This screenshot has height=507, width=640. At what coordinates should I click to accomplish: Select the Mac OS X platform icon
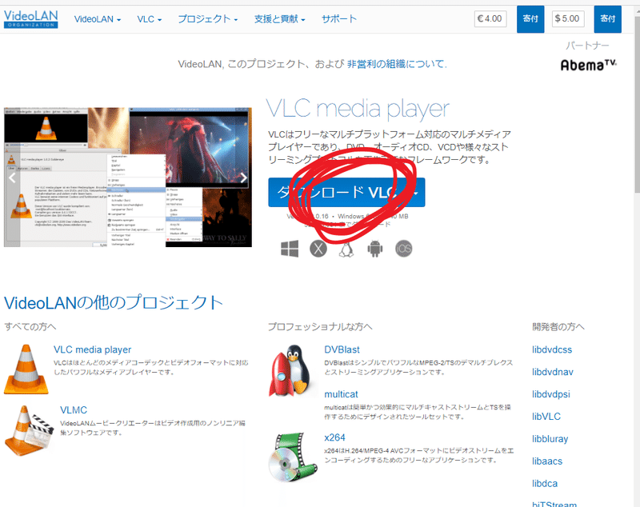318,249
